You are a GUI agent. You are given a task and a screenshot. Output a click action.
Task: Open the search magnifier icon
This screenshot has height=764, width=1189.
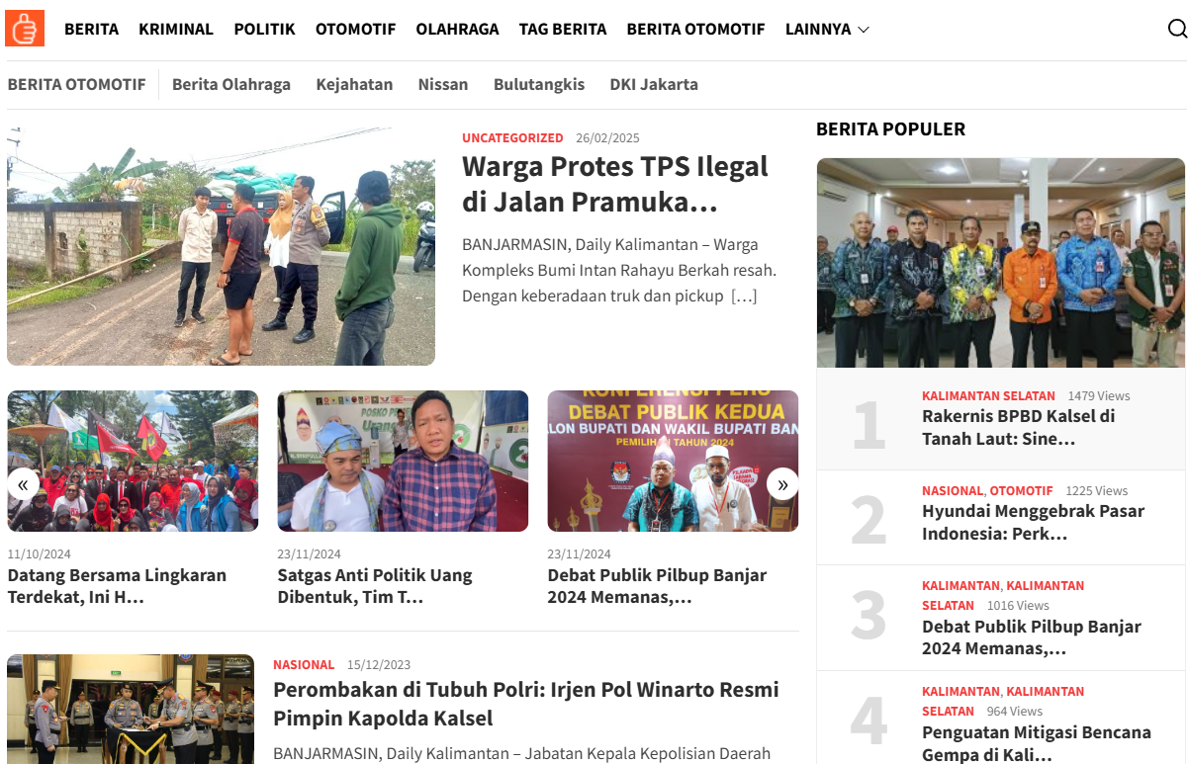[1177, 29]
